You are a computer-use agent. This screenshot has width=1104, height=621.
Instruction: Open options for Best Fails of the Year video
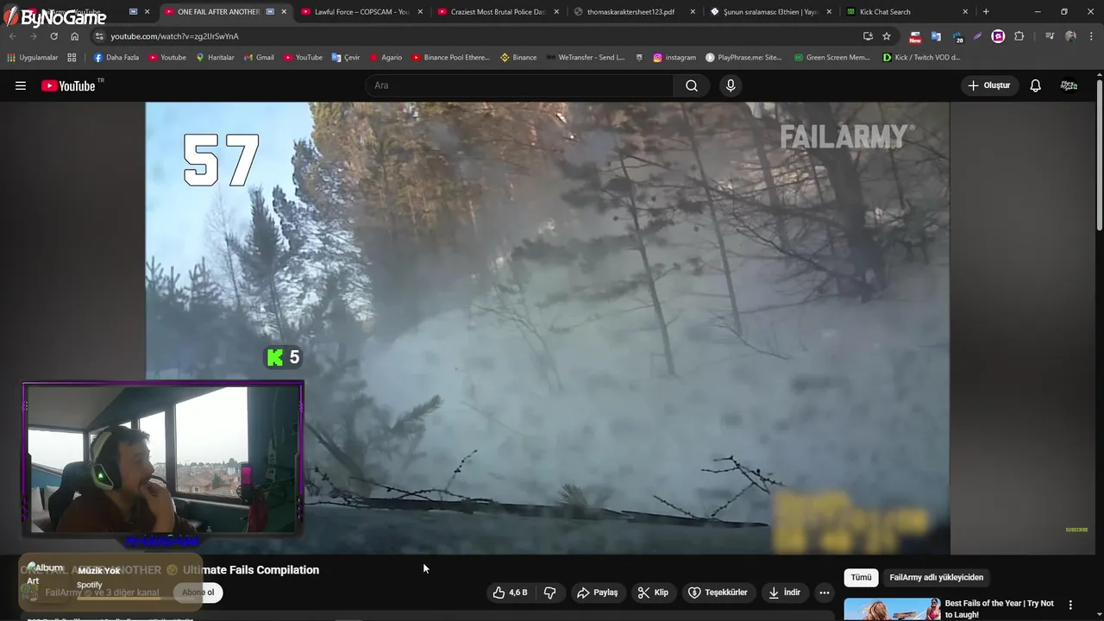pyautogui.click(x=1070, y=605)
